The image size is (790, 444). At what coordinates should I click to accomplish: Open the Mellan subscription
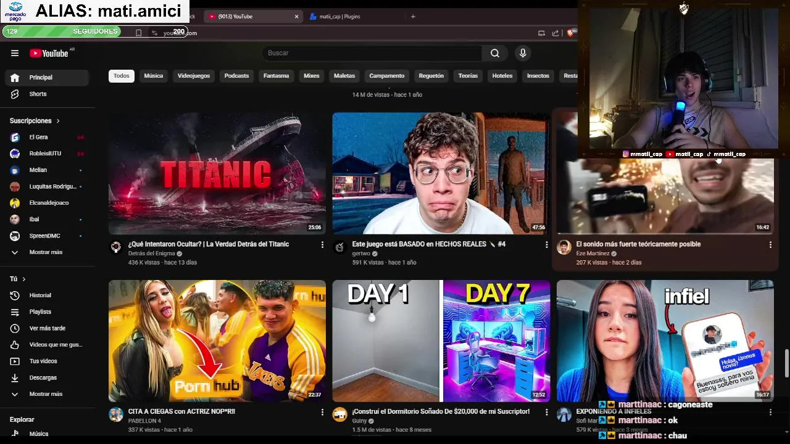point(48,170)
